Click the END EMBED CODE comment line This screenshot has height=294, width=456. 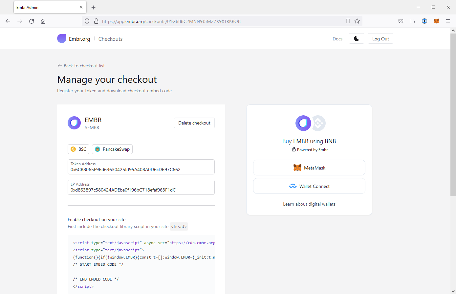(x=96, y=279)
